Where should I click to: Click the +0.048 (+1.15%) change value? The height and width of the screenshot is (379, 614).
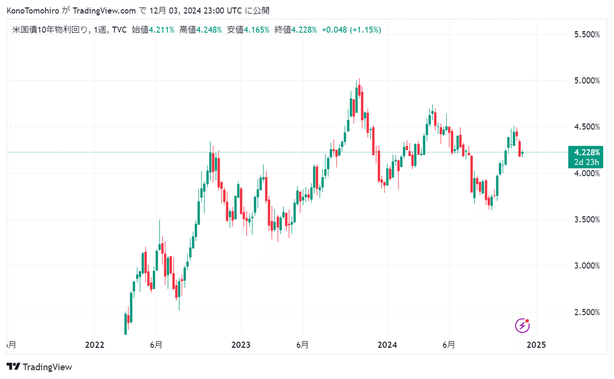[351, 30]
